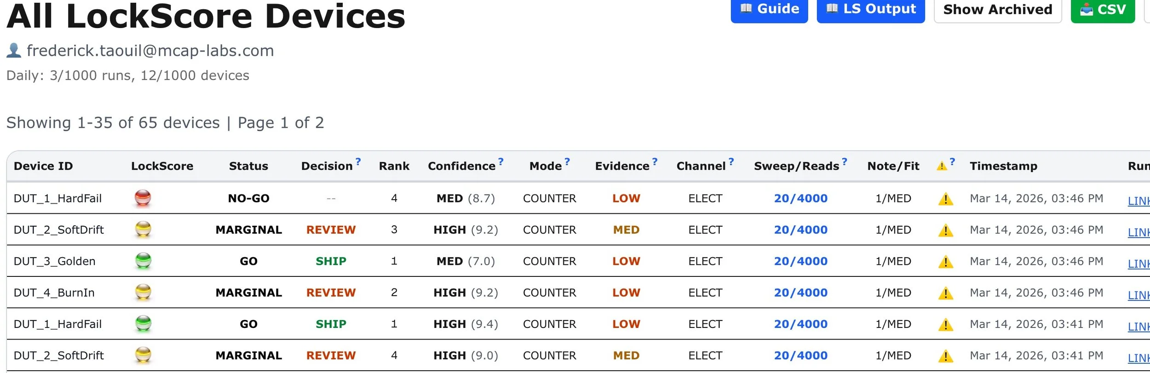Sort by the Timestamp column header
This screenshot has height=373, width=1150.
click(x=1003, y=166)
